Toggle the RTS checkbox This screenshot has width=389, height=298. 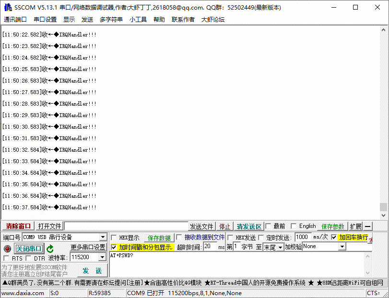tap(7, 258)
